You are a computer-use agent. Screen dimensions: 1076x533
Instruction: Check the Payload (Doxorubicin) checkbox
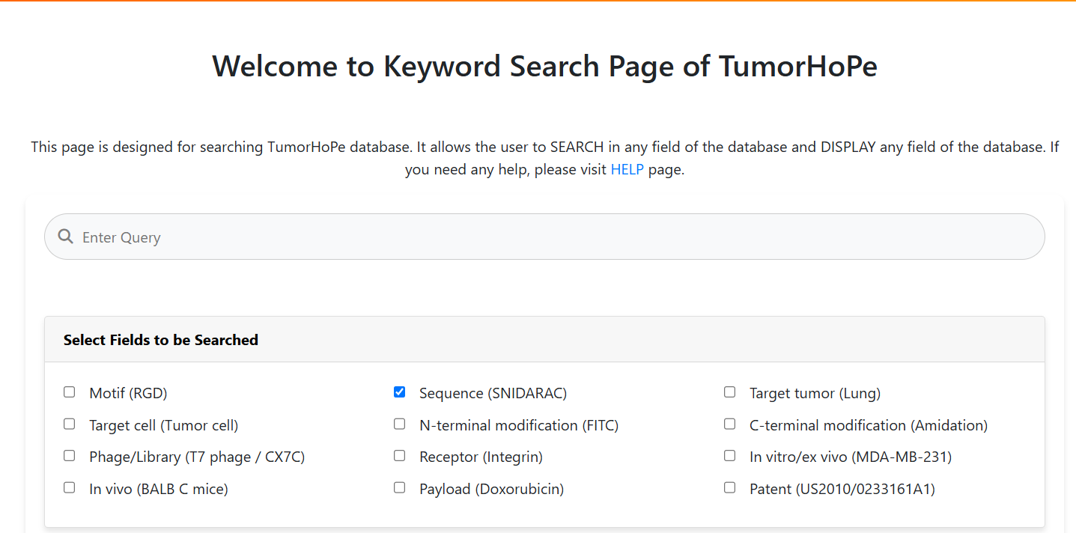coord(399,487)
